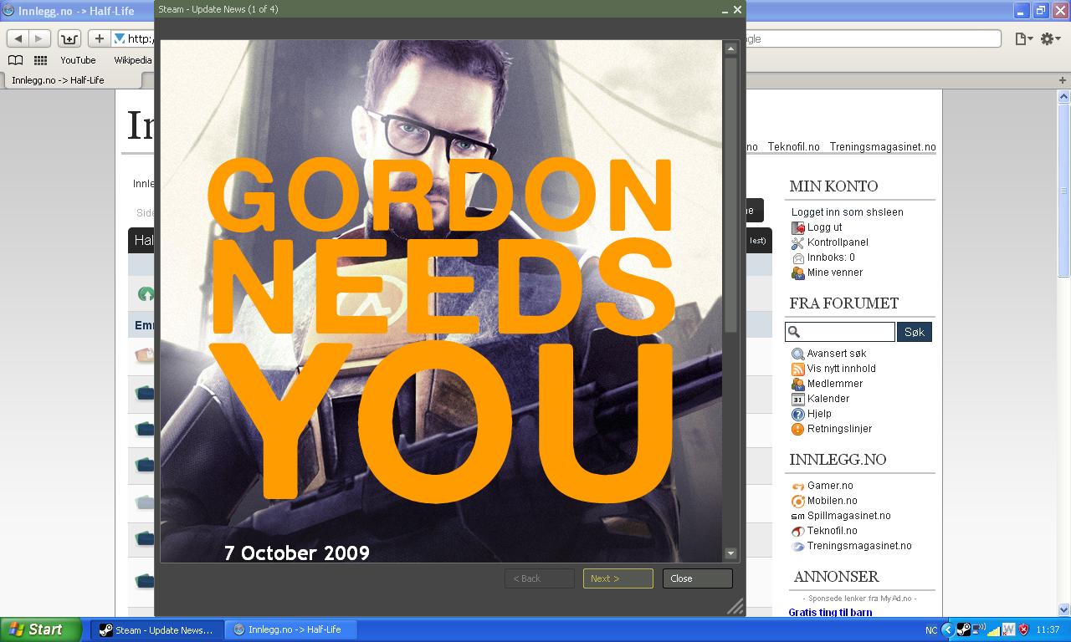Open Medlemmer link
1071x642 pixels.
coord(835,384)
